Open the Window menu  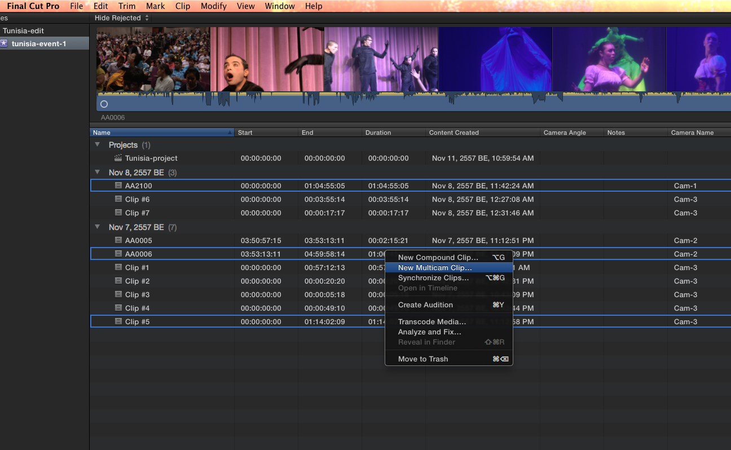point(280,6)
